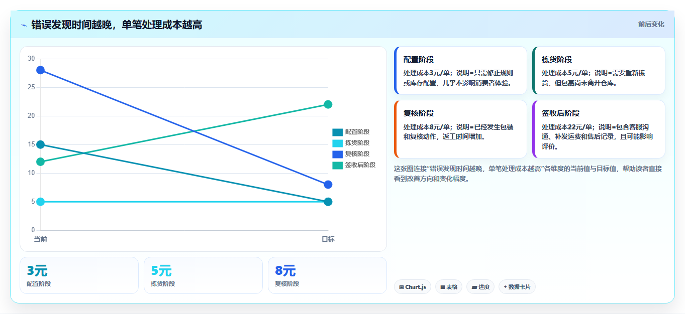This screenshot has height=314, width=685.
Task: Click the 表格 tag
Action: pyautogui.click(x=449, y=287)
